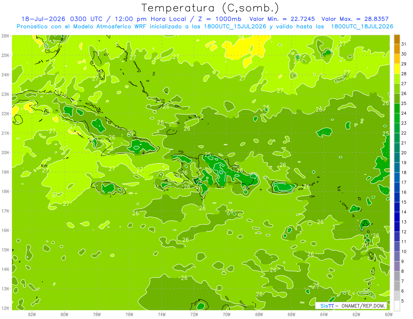Click the Z = 1000mb level text
The height and width of the screenshot is (319, 413).
point(220,19)
